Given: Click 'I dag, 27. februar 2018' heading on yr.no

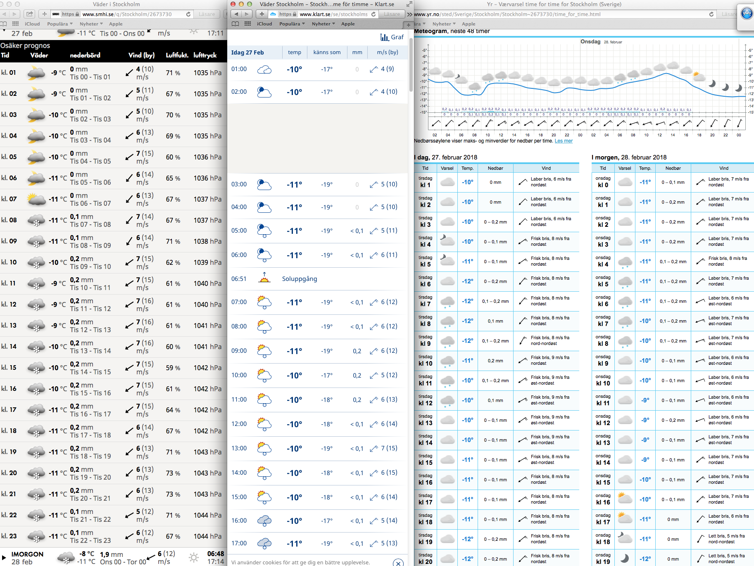Looking at the screenshot, I should (x=446, y=157).
